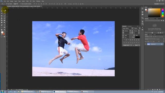Toggle Faux Bold in Character panel
165x93 pixels.
tap(124, 40)
